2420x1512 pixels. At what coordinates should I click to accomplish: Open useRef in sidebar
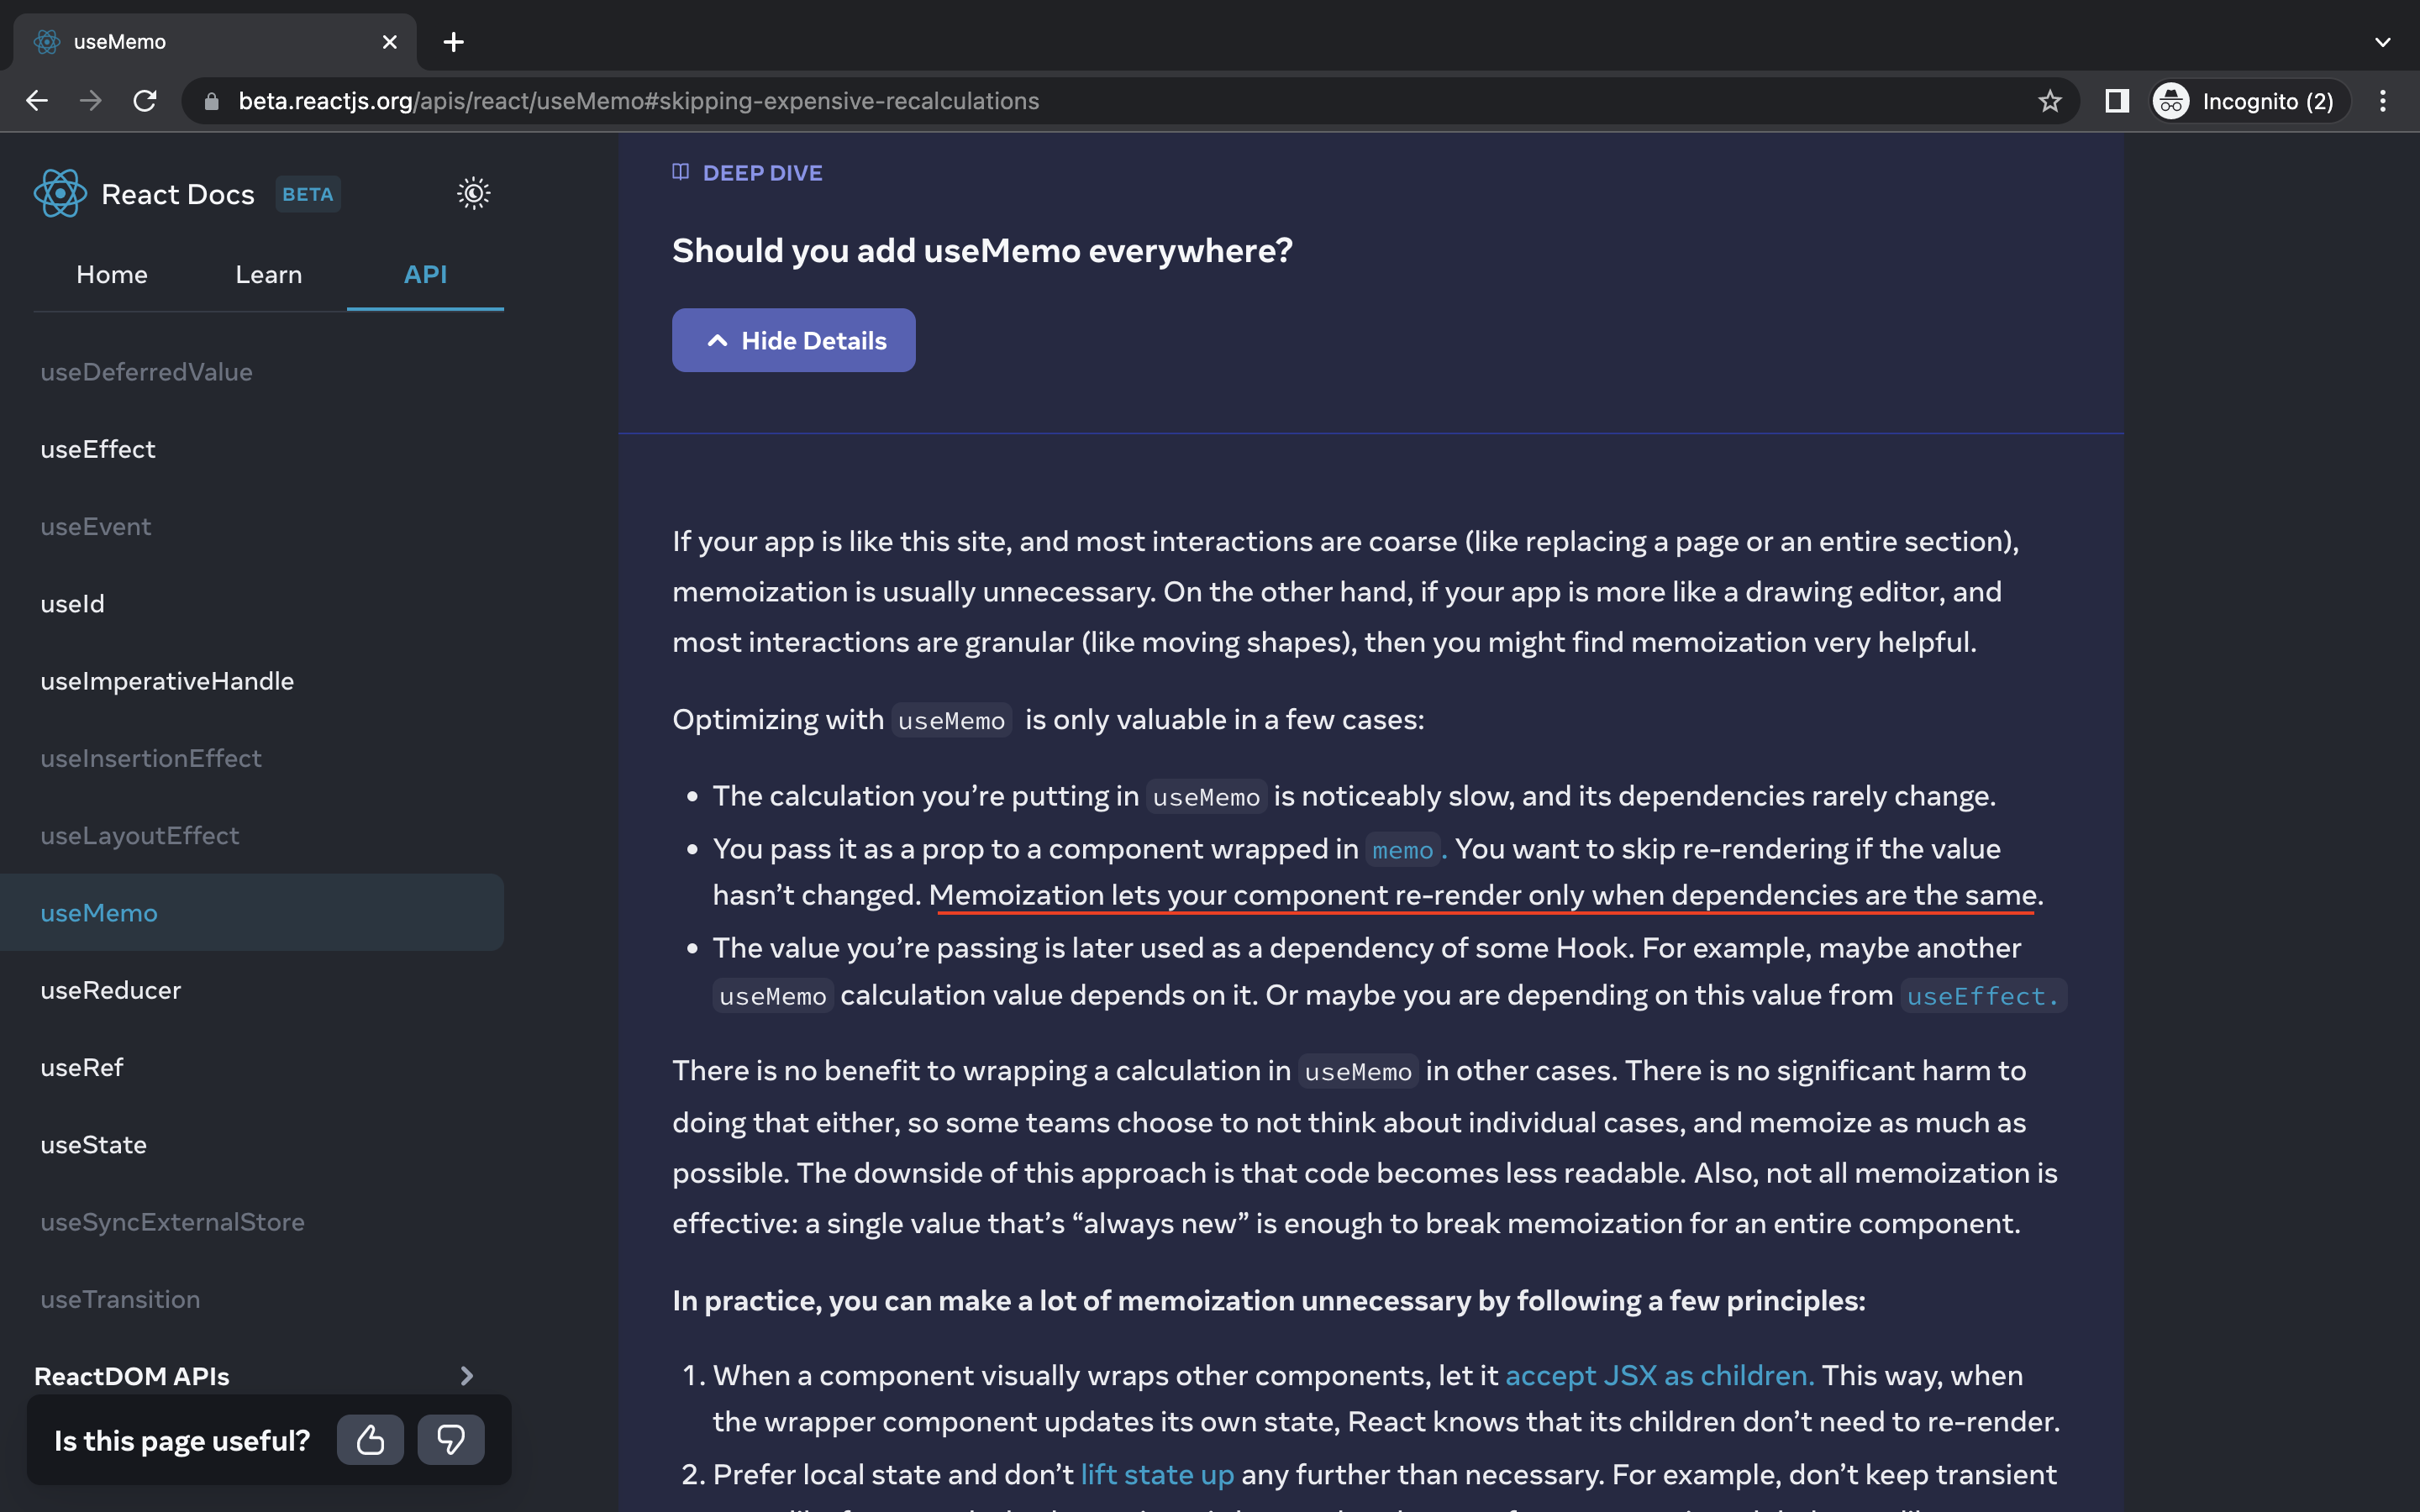82,1067
